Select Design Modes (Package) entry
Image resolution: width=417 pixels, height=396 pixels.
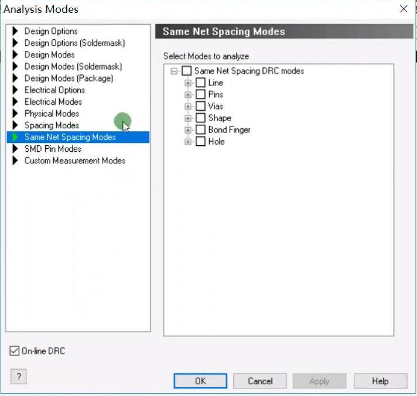(69, 78)
